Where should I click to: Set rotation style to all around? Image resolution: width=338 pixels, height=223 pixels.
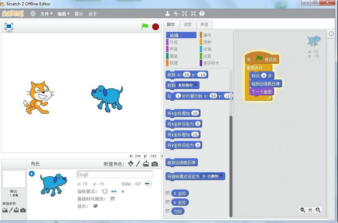[105, 191]
